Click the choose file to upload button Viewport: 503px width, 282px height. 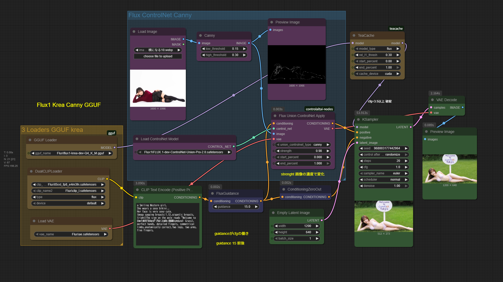tap(158, 56)
